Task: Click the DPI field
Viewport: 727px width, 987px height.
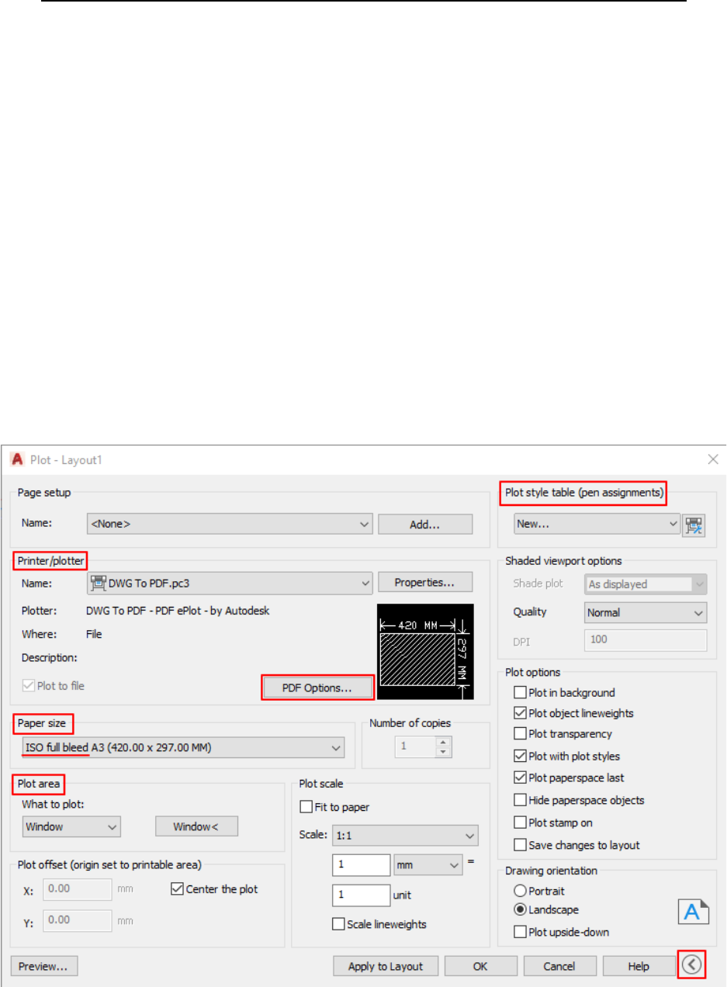Action: [x=646, y=640]
